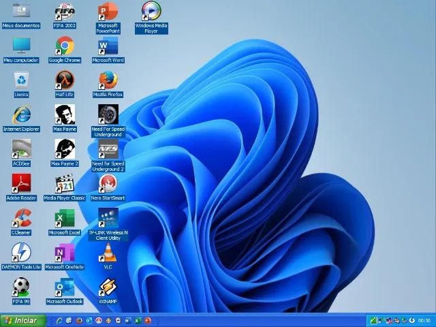This screenshot has height=327, width=436.
Task: Select the Windows Media Player desktop shortcut
Action: tap(151, 18)
